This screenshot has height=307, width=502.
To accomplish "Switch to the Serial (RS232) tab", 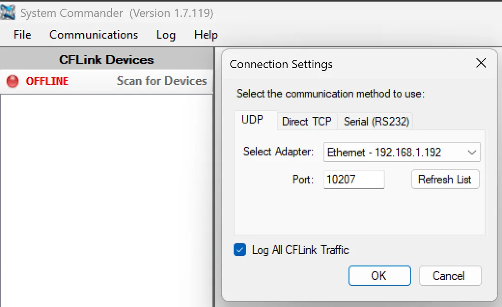I will coord(375,122).
